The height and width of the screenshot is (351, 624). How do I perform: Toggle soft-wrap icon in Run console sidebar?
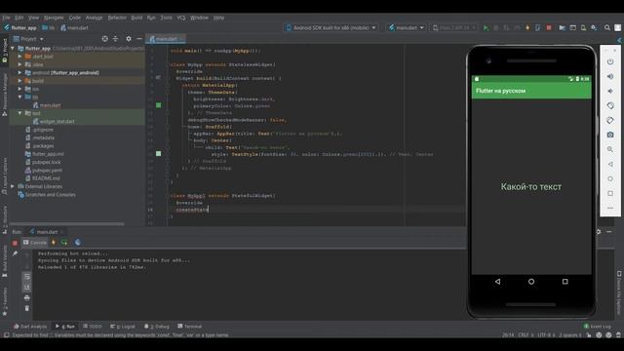pos(26,277)
